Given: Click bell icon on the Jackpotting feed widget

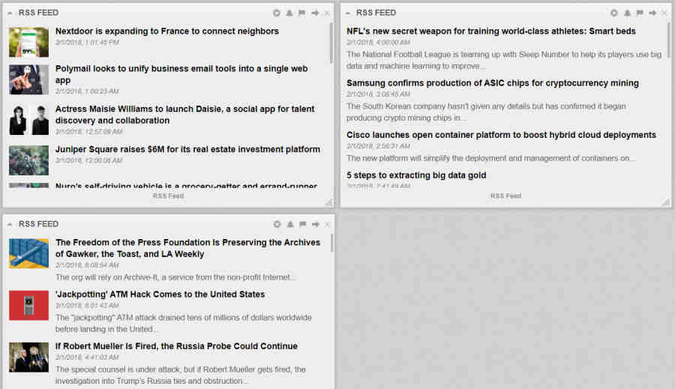Looking at the screenshot, I should tap(289, 224).
